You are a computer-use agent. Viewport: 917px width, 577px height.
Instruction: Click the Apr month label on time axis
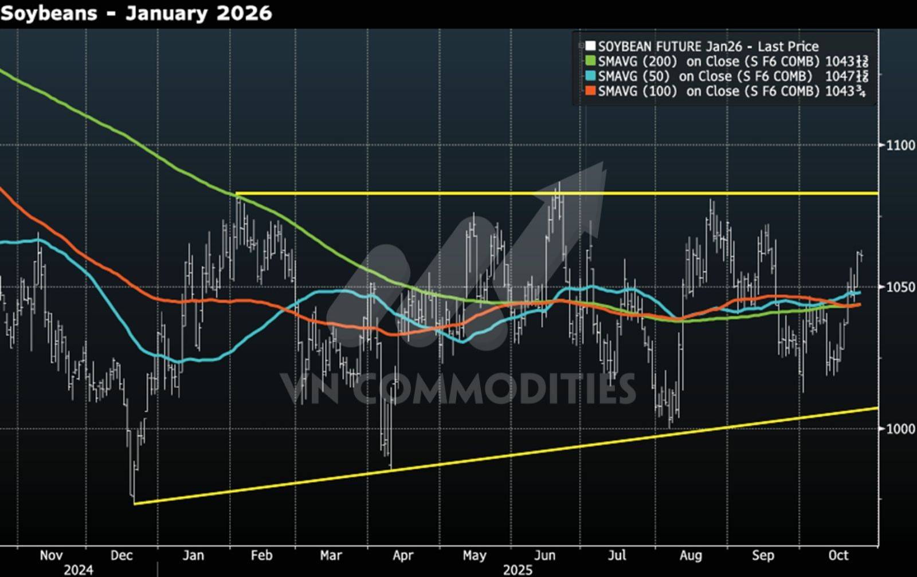click(x=403, y=555)
